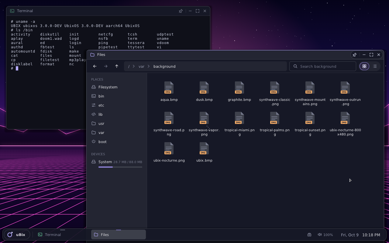Open bin in the Places sidebar
389x243 pixels.
pyautogui.click(x=117, y=96)
